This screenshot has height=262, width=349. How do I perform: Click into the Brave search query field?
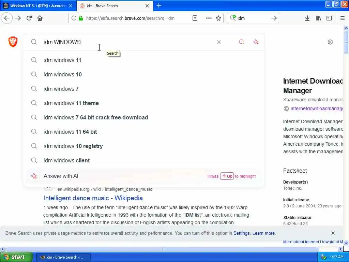128,42
